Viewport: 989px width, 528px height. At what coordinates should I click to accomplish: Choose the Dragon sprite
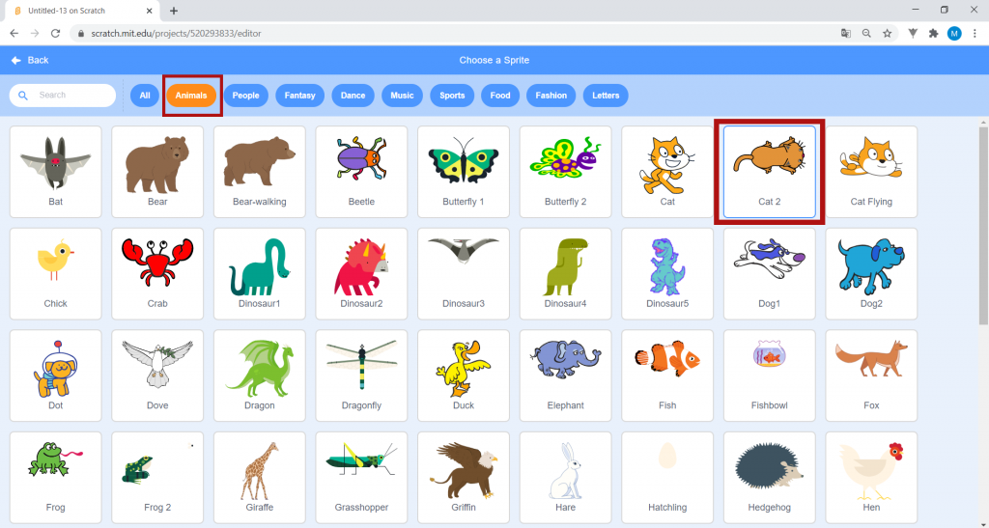[259, 375]
